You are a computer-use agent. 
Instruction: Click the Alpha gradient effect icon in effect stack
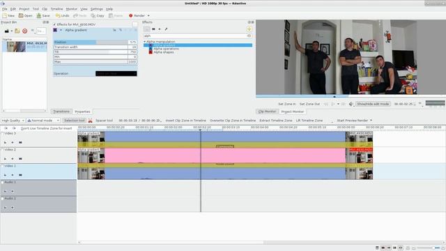(55, 30)
